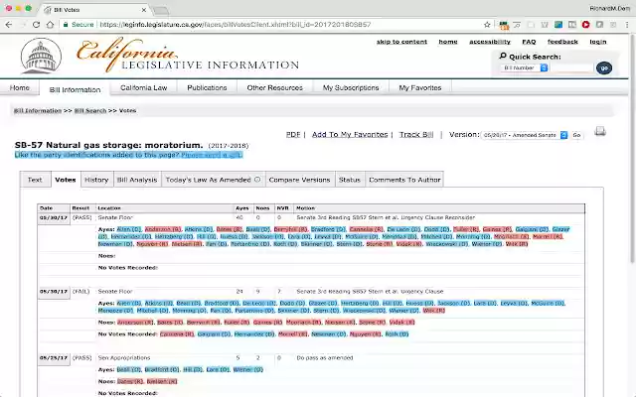Click the feedback link

[x=562, y=42]
